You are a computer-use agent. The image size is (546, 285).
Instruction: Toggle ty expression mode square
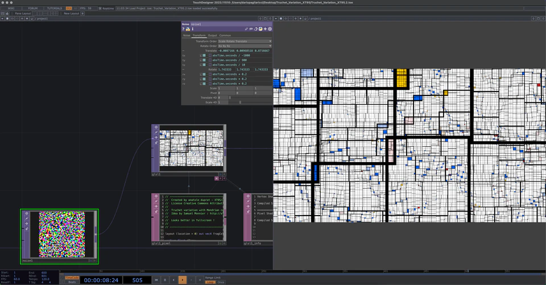(x=204, y=60)
